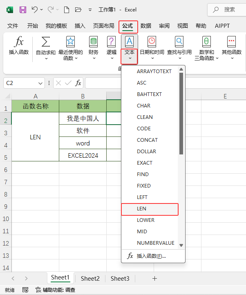246x295 pixels.
Task: Open the 页面布局 tab
Action: click(104, 26)
